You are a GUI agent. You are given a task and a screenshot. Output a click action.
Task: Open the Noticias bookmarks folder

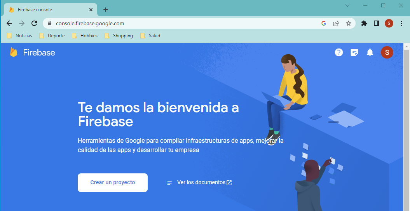pyautogui.click(x=20, y=36)
